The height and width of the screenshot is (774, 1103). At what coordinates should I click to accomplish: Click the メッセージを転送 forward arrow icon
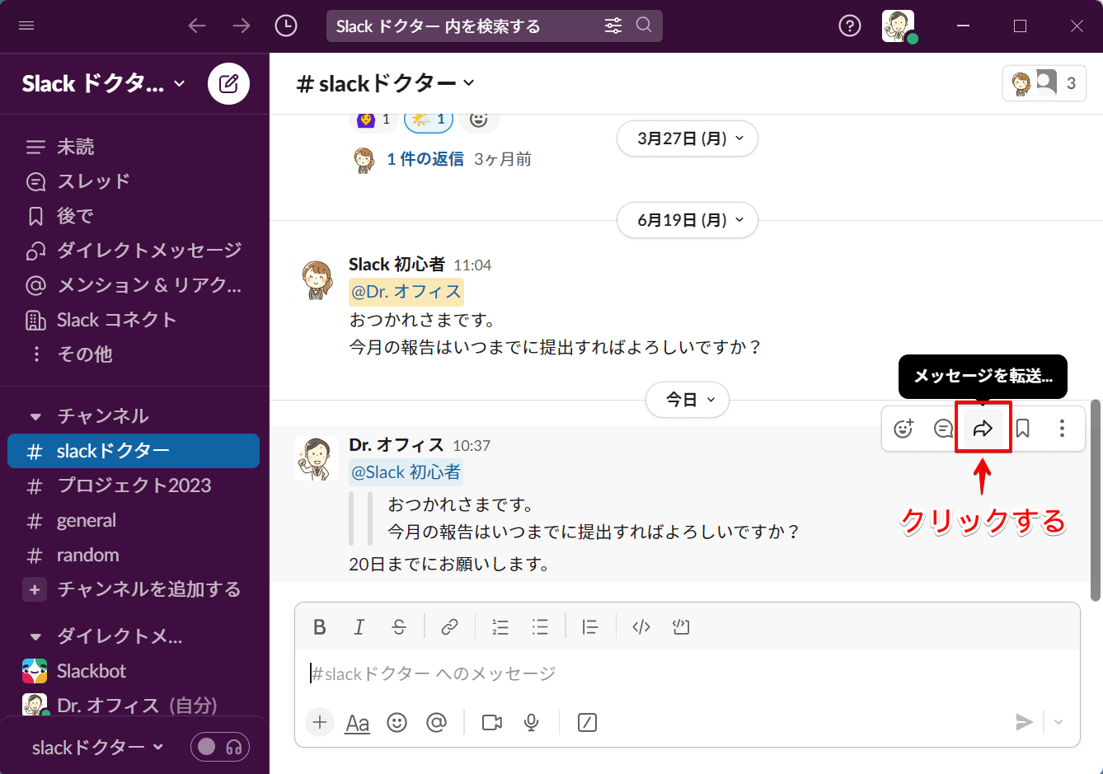(x=983, y=428)
